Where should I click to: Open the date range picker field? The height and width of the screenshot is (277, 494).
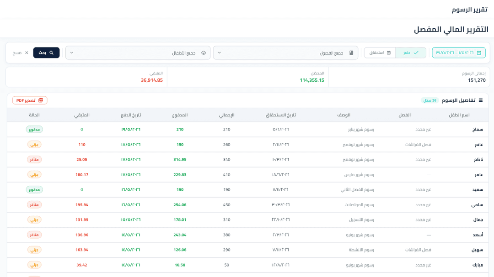459,53
